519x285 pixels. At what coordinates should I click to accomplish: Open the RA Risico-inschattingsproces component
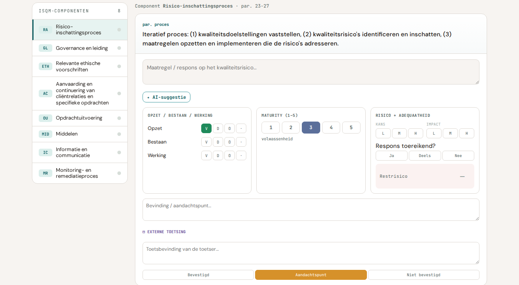tap(80, 30)
